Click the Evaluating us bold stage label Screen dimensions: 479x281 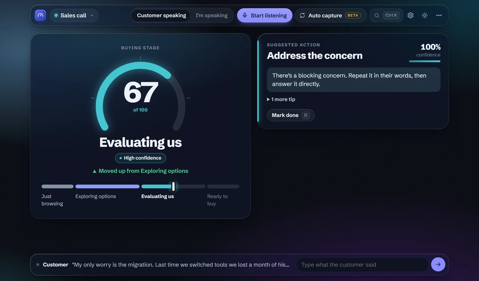157,196
